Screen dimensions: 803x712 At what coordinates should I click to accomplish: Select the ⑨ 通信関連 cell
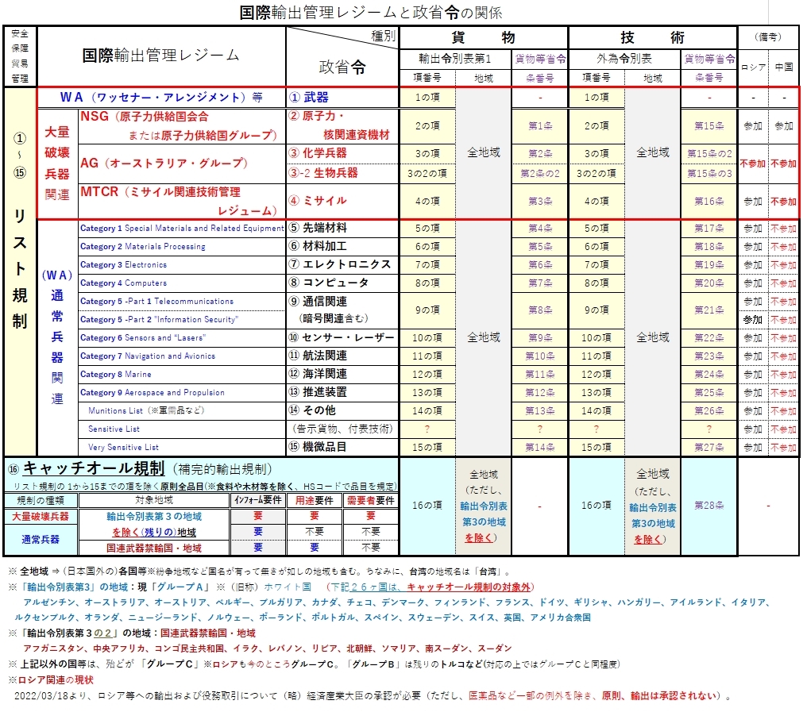[x=342, y=310]
